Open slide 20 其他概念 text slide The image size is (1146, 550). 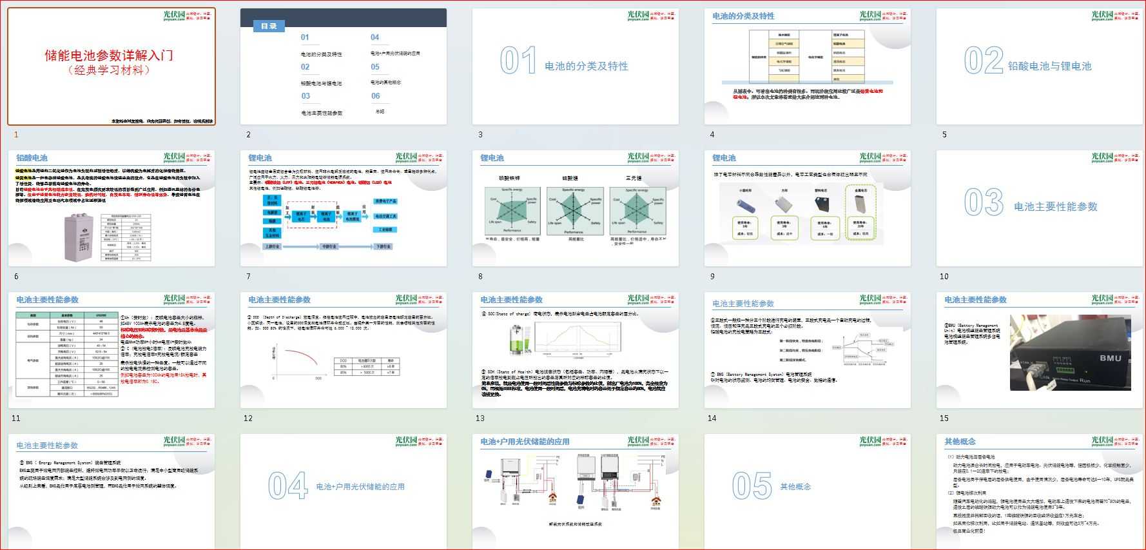[1039, 492]
